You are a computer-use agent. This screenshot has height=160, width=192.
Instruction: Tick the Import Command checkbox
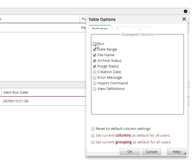point(95,83)
